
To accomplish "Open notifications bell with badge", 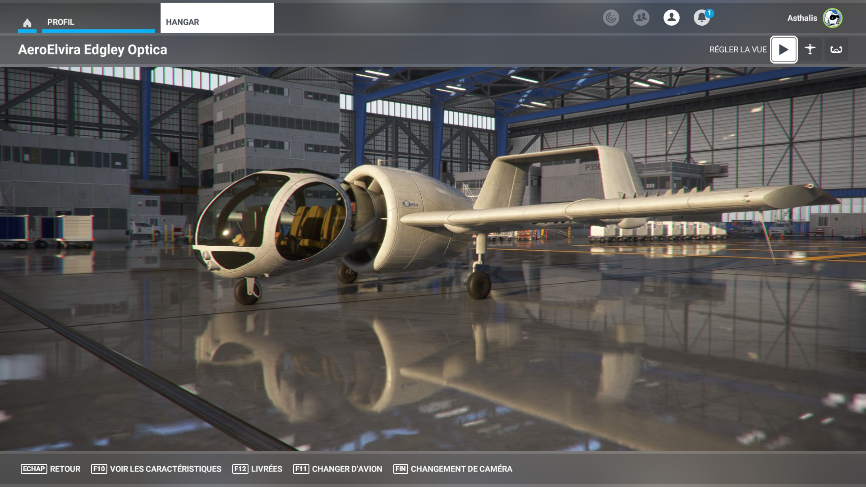I will click(701, 18).
